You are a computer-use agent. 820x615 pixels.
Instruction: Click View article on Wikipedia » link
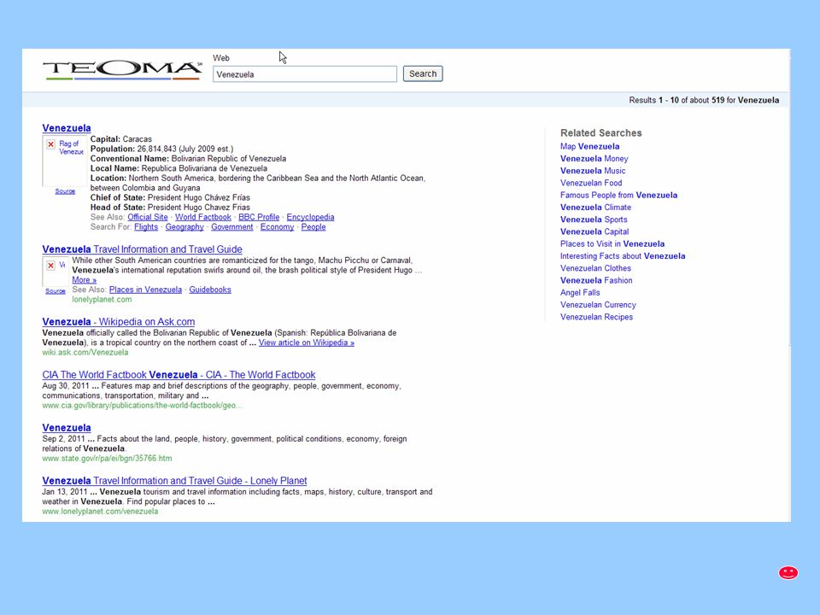(307, 343)
